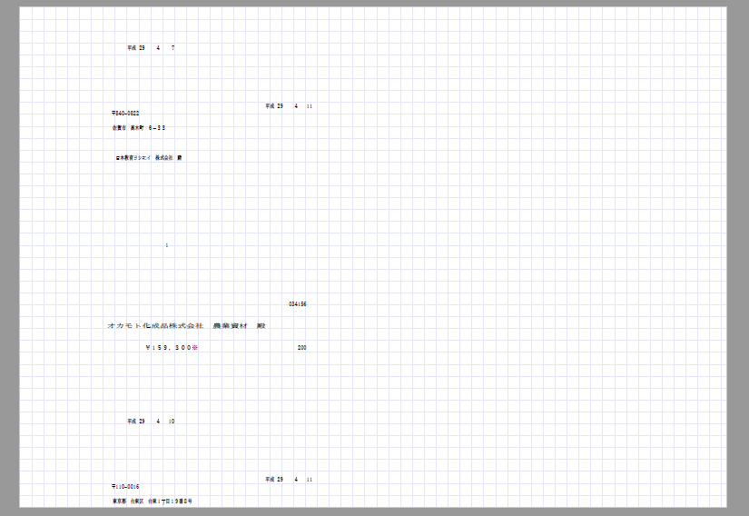Click 台東区 in the Tokyo address
Image resolution: width=749 pixels, height=516 pixels.
(x=139, y=501)
